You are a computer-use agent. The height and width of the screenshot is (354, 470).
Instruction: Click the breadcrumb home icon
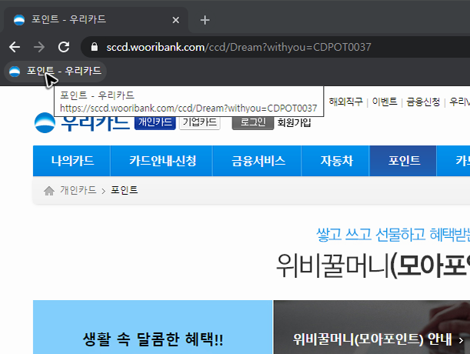click(x=49, y=191)
